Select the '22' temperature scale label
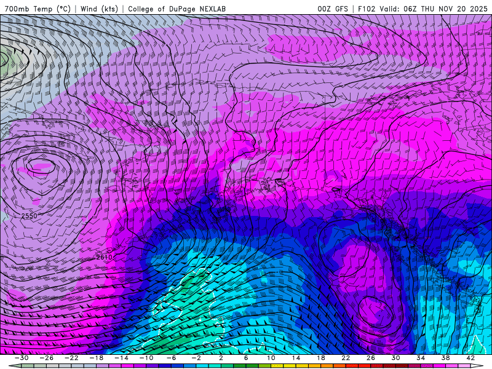The image size is (492, 369). point(346,358)
